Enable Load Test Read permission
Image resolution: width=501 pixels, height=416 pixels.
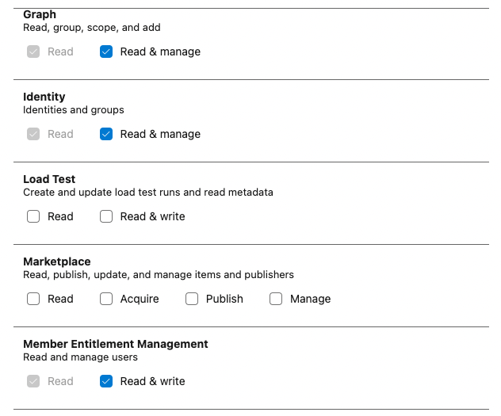point(33,217)
